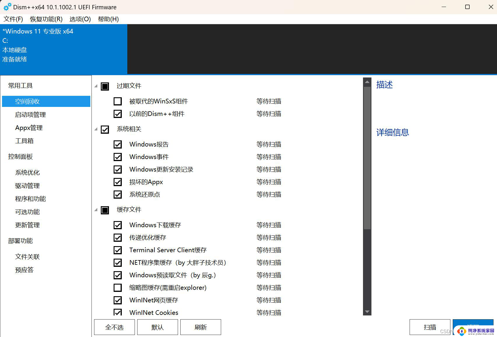
Task: Uncheck the Windows下载缓存 checkbox
Action: [x=118, y=225]
